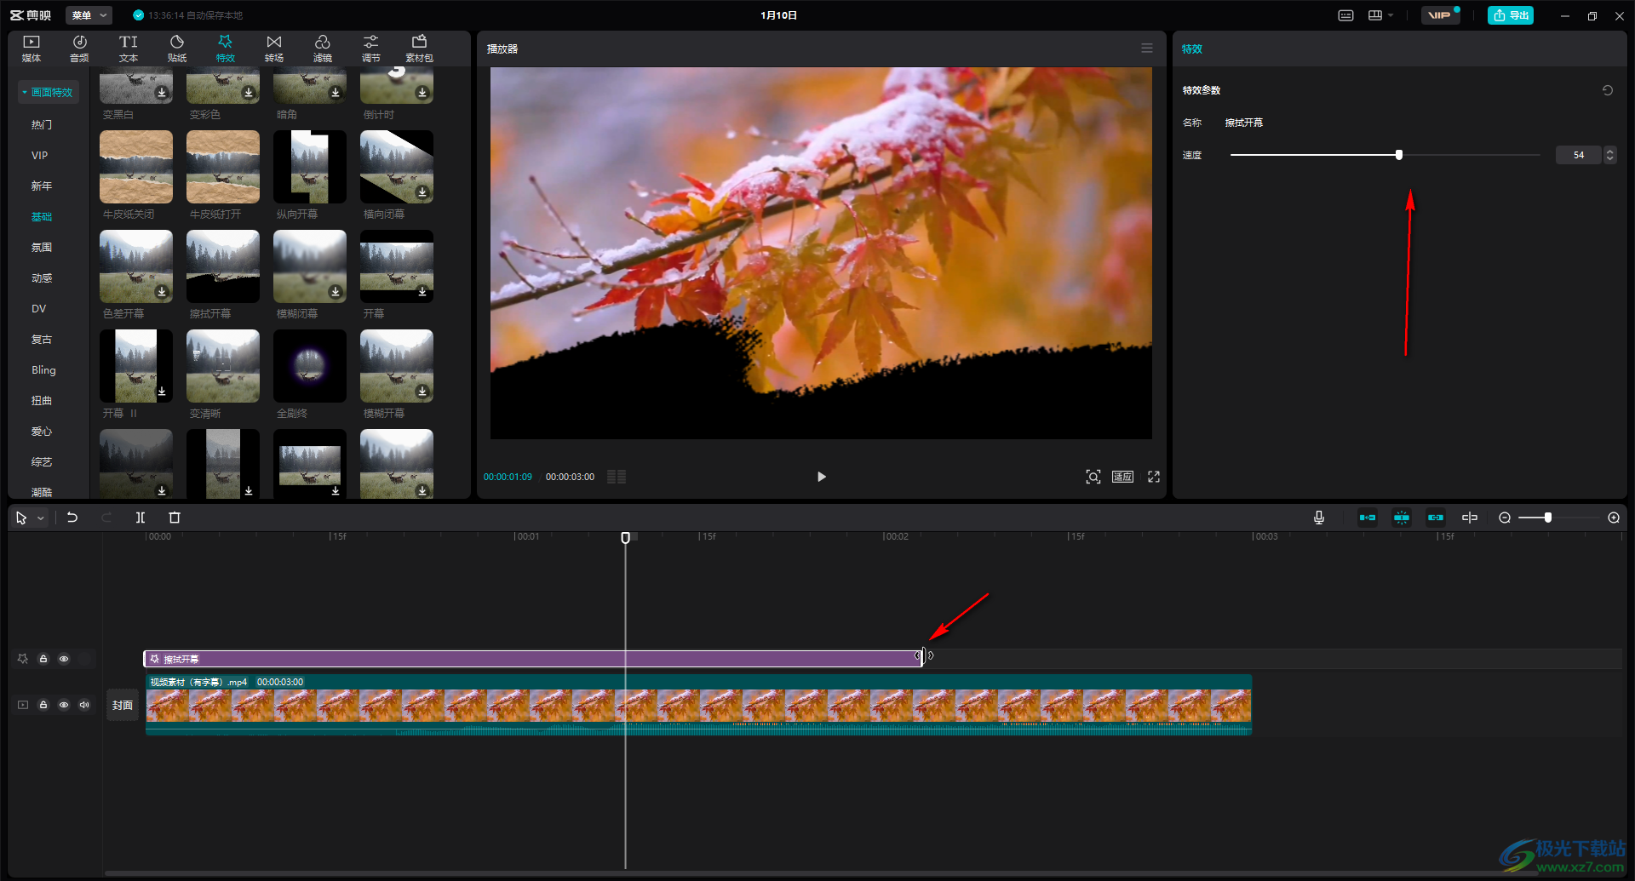
Task: Select the VIP effects category
Action: [x=40, y=155]
